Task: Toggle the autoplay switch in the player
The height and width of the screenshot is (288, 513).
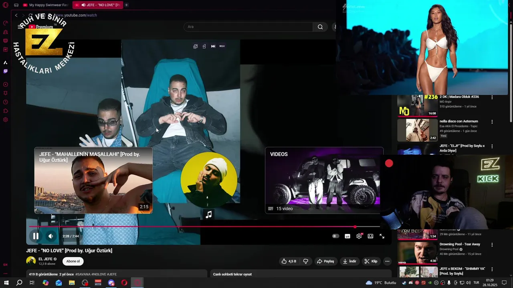Action: pos(335,236)
